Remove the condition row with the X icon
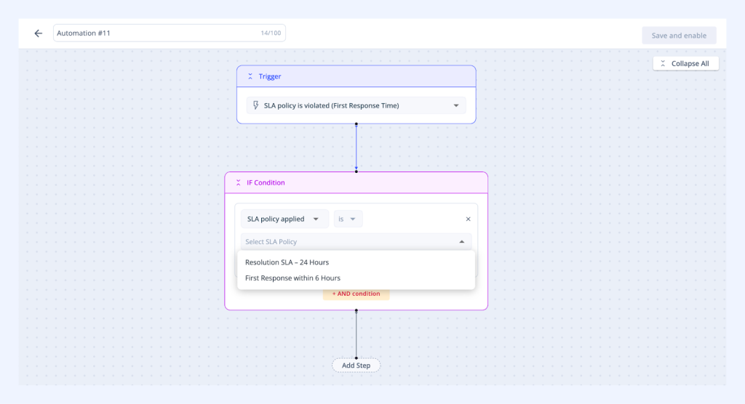This screenshot has width=745, height=404. click(468, 219)
